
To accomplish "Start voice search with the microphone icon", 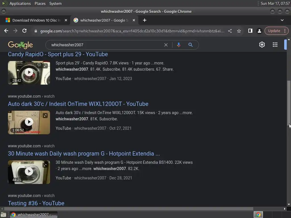I will (x=178, y=45).
